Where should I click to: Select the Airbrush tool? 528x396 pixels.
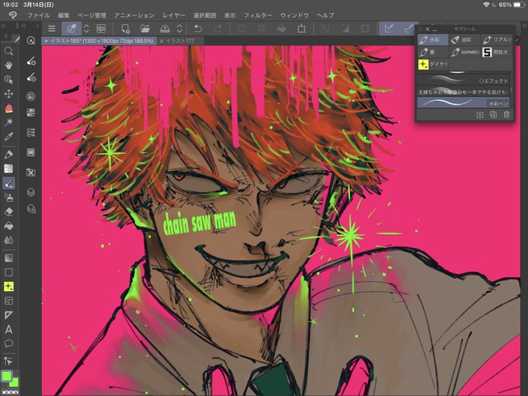click(x=9, y=197)
